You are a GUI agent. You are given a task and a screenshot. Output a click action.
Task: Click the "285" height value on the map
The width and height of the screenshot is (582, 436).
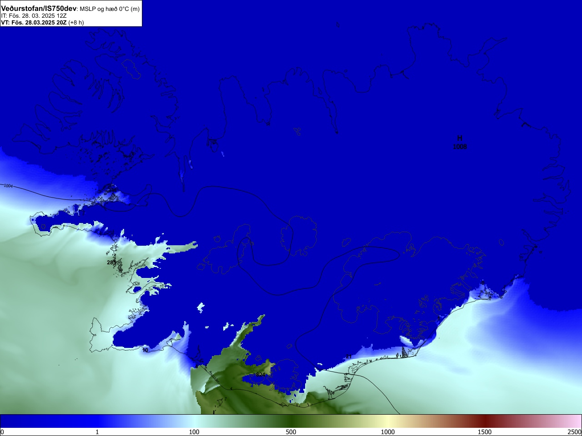111,263
